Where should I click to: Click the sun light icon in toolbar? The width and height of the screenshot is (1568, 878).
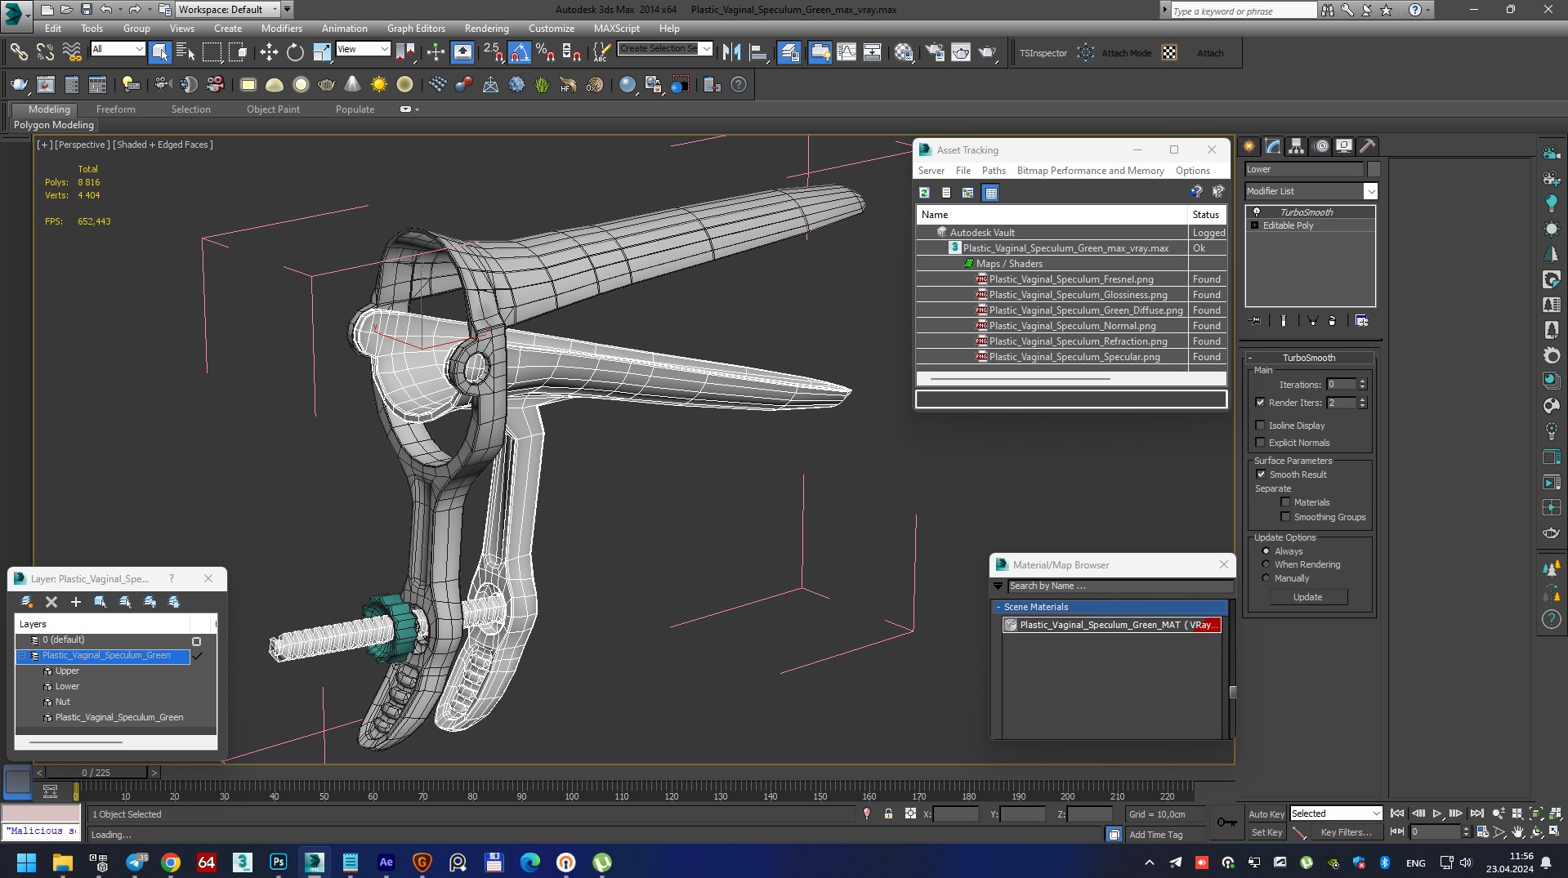(x=378, y=85)
